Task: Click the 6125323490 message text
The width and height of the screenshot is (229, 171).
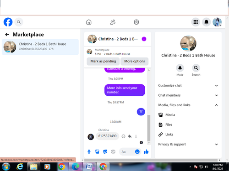Action: click(107, 136)
